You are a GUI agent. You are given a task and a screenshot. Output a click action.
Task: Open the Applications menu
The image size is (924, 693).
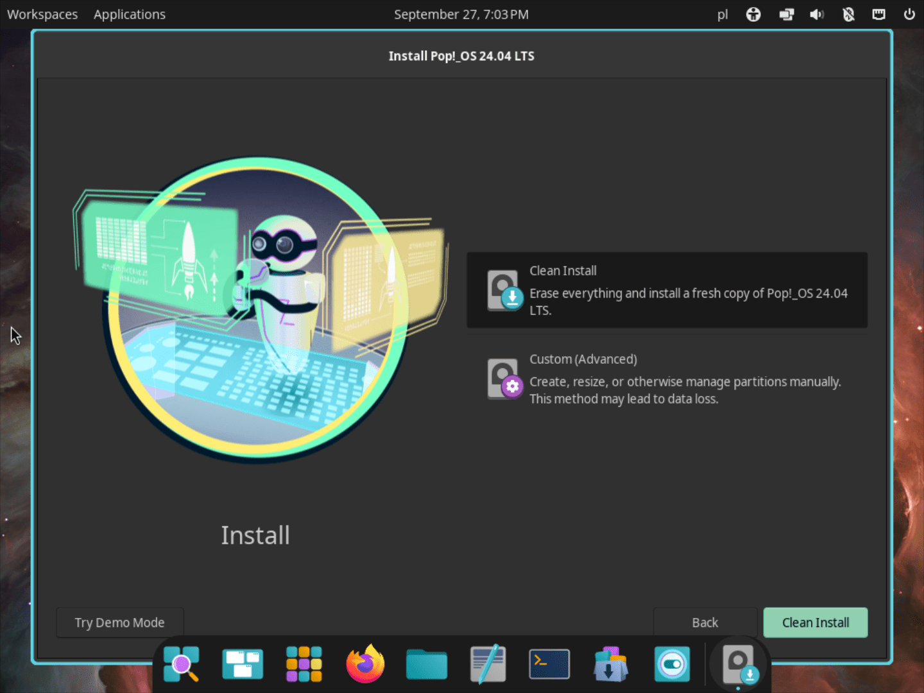(130, 14)
